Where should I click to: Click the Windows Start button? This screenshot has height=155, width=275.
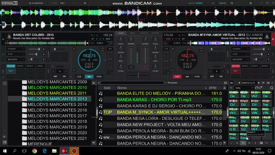coord(5,151)
